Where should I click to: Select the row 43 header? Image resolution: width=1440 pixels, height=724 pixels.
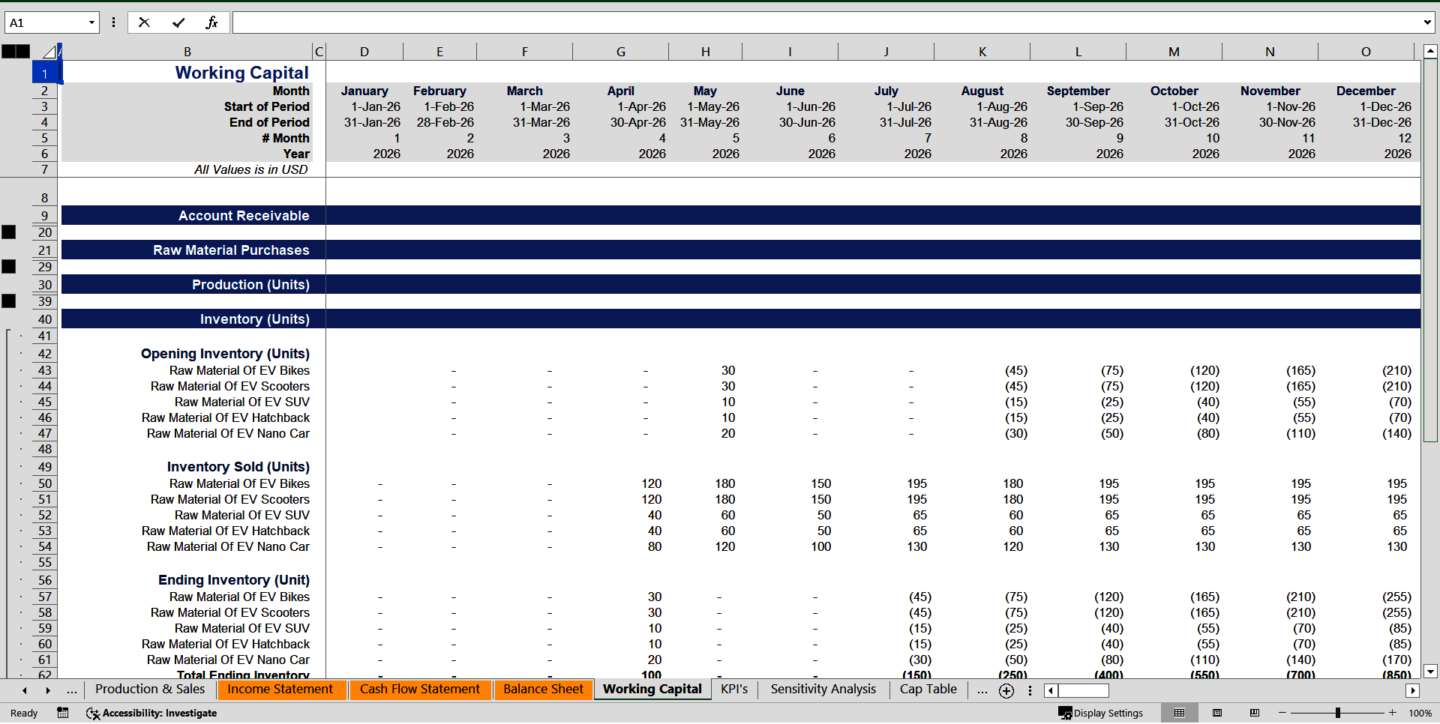click(x=45, y=370)
